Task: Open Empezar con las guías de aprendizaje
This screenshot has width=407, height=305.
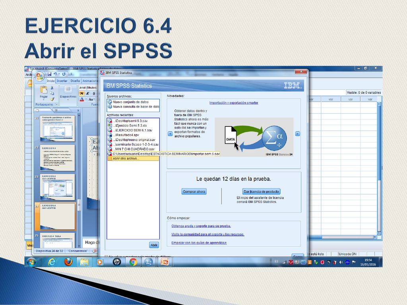Action: (199, 243)
